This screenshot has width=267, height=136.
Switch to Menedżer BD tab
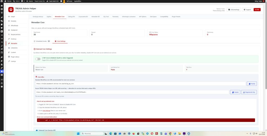[95, 17]
